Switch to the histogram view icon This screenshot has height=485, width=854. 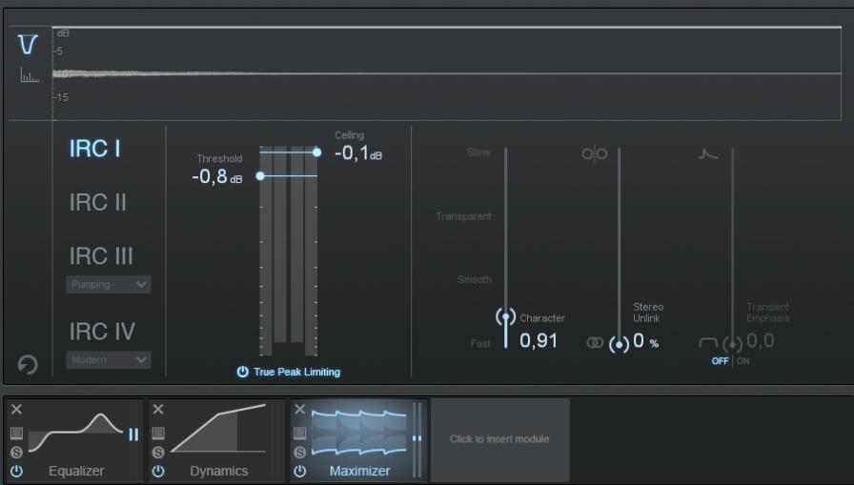29,74
